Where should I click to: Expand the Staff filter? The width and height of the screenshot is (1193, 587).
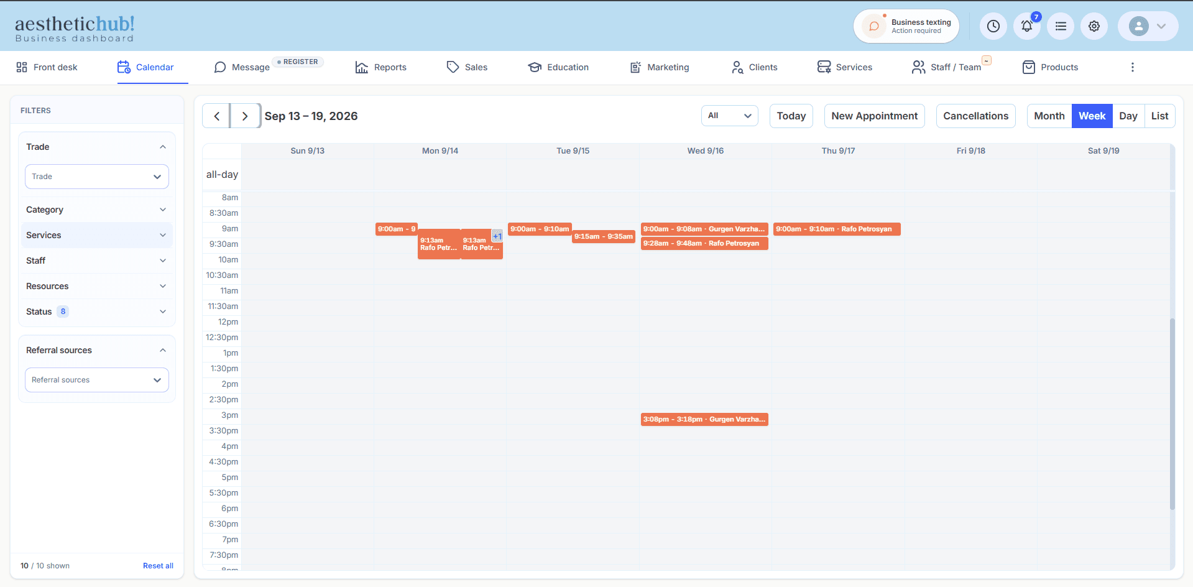96,261
